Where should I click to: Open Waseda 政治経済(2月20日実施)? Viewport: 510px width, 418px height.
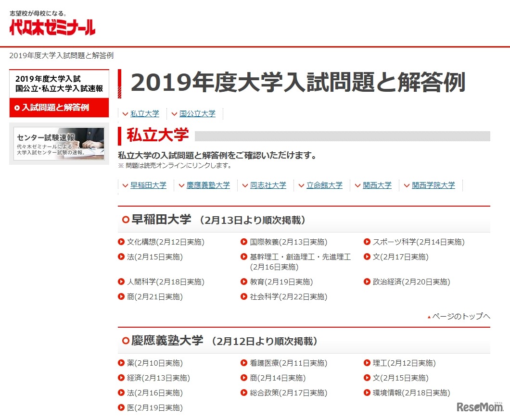[411, 282]
